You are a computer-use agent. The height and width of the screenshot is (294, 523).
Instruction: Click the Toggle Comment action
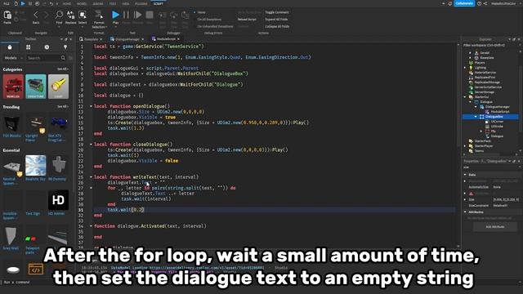coord(277,12)
